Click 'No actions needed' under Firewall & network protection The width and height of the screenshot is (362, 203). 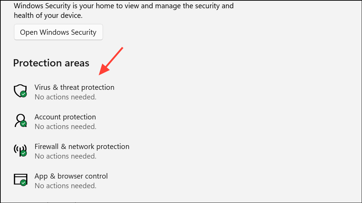pos(66,156)
